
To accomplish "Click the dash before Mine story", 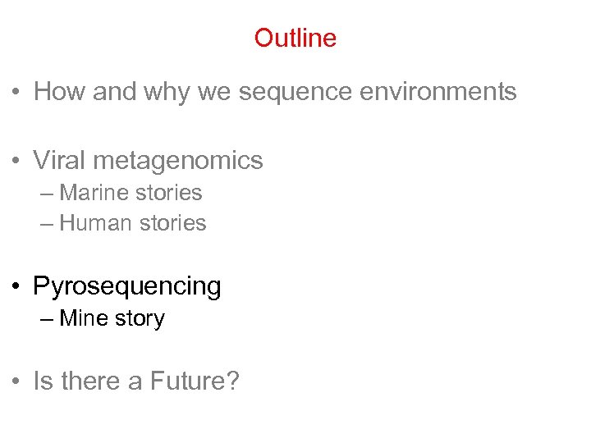I will (x=45, y=319).
